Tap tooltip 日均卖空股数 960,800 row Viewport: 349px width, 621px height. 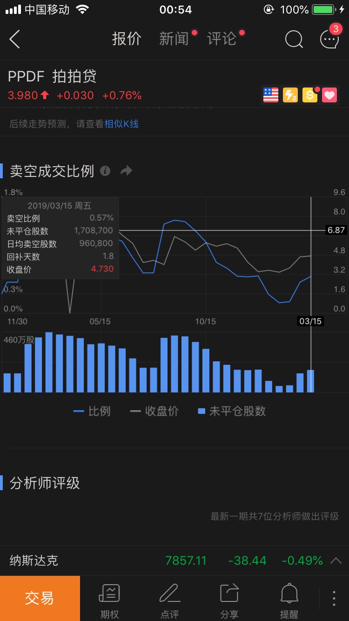[x=60, y=243]
